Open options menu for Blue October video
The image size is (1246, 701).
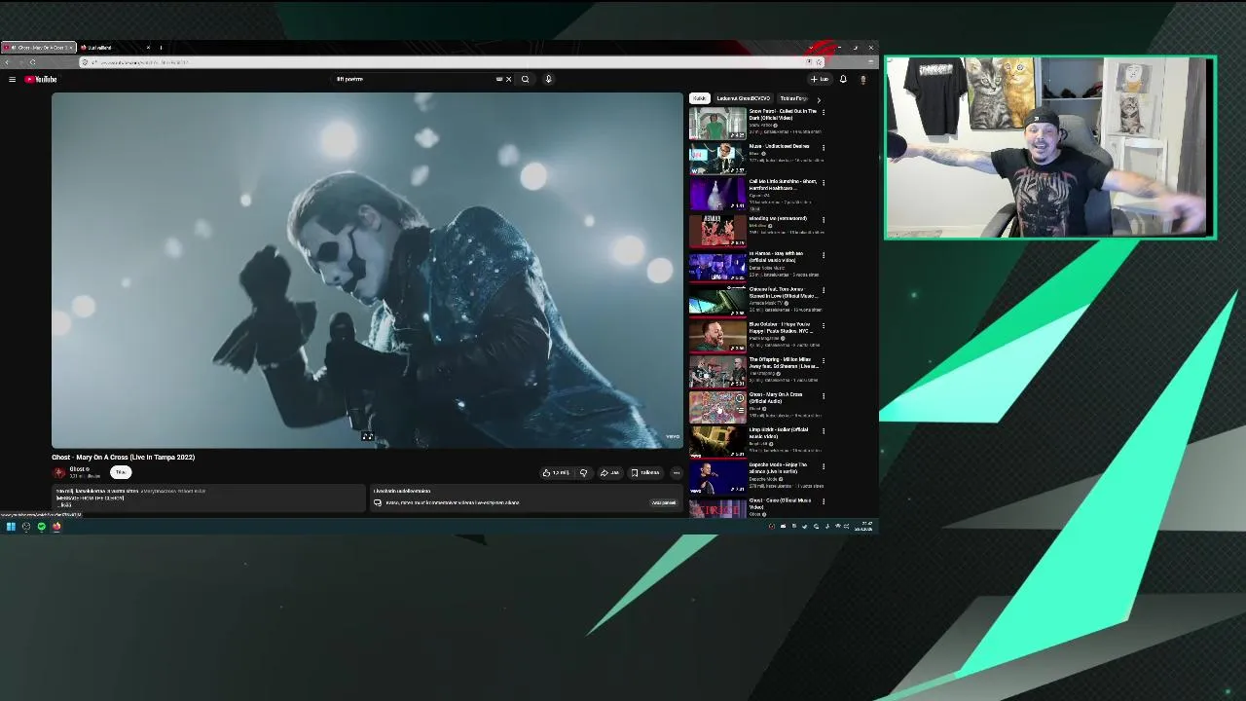[x=824, y=325]
